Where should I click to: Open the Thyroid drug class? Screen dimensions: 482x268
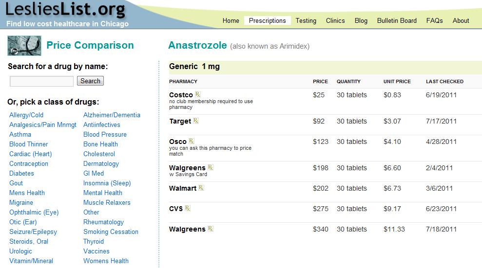[94, 242]
